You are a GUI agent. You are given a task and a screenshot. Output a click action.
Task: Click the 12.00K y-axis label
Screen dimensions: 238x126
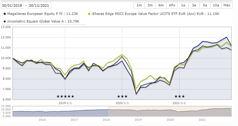pyautogui.click(x=6, y=37)
